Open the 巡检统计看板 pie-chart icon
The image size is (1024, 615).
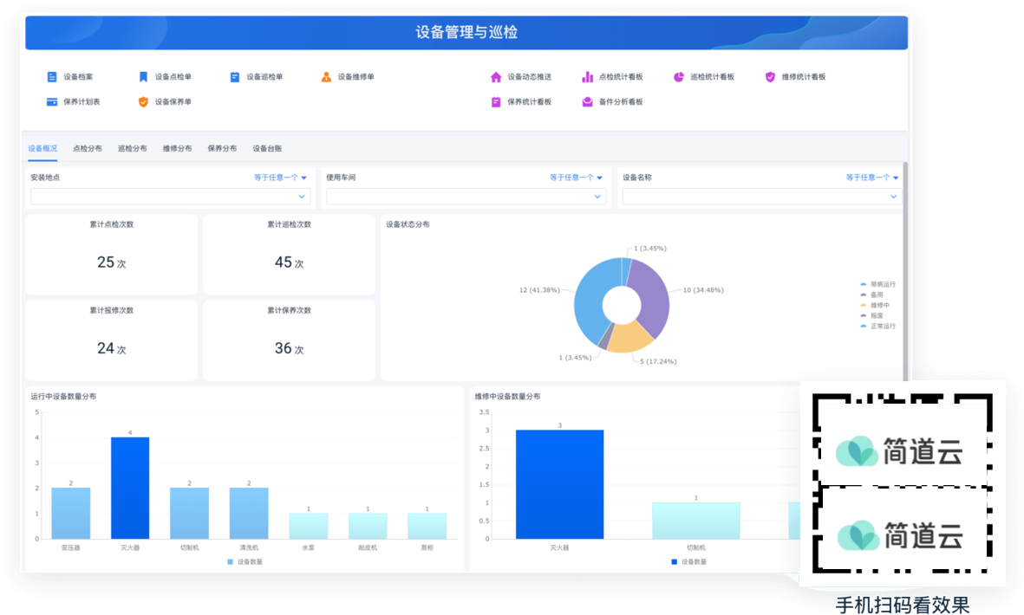coord(679,77)
